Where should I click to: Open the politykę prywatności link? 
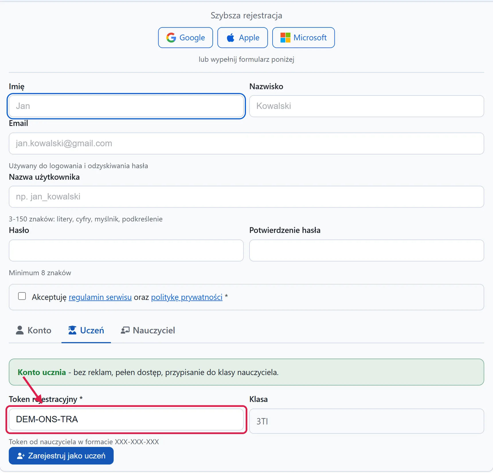point(187,297)
